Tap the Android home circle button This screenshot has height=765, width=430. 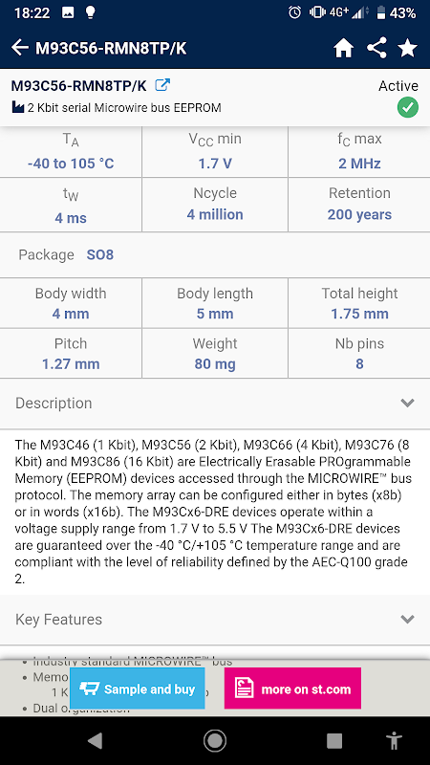(x=214, y=740)
